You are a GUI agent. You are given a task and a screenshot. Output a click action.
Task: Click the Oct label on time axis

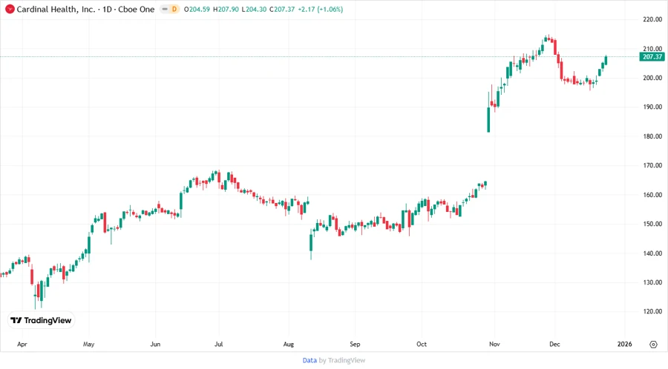(422, 345)
